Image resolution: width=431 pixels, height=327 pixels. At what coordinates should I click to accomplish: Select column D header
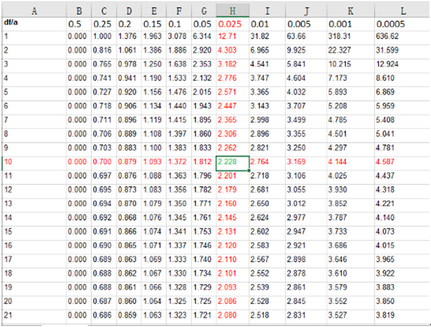(x=129, y=11)
